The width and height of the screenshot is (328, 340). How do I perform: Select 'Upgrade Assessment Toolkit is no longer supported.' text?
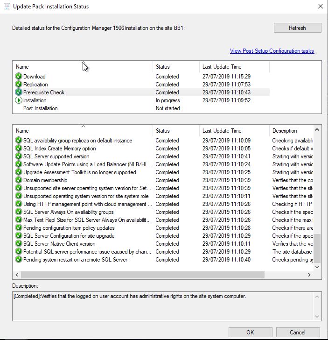(80, 172)
